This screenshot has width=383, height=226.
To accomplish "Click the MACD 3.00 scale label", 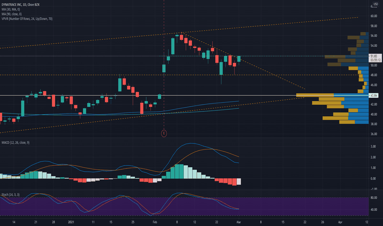I will pos(373,147).
